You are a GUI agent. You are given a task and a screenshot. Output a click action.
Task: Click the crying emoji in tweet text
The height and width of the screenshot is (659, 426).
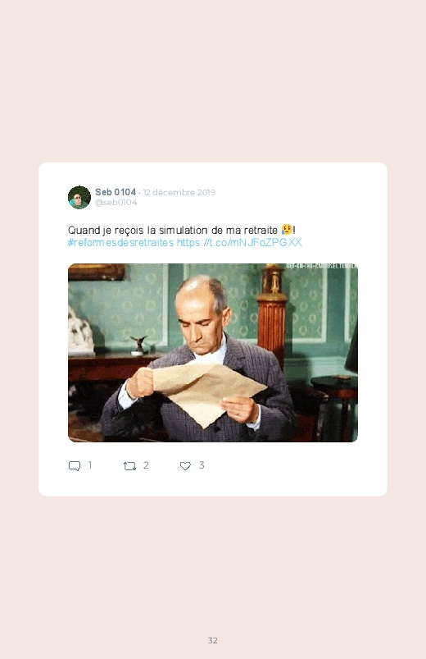[287, 230]
